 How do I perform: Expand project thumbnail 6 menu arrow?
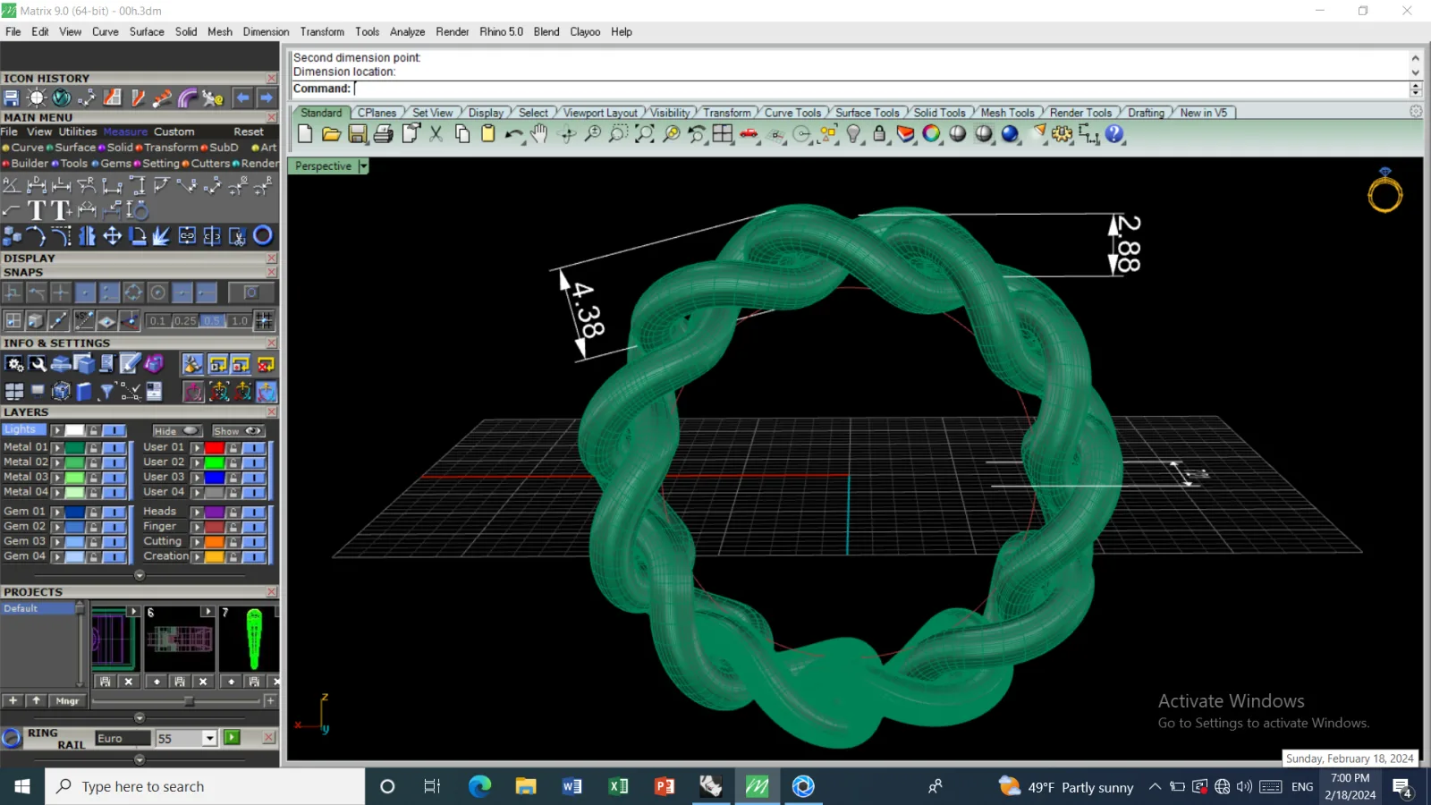207,612
